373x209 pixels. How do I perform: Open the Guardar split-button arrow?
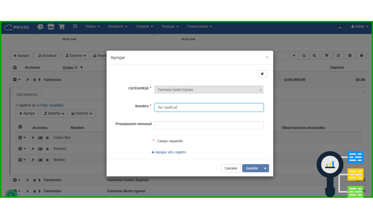pyautogui.click(x=266, y=168)
